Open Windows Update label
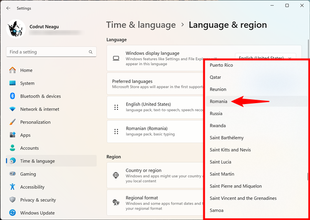 click(37, 213)
